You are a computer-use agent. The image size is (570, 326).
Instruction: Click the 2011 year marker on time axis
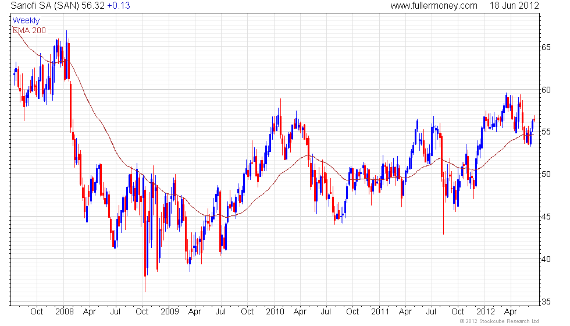point(380,311)
